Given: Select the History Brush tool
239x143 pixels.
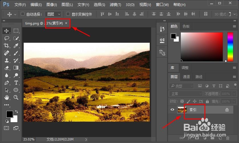Looking at the screenshot, I should coord(16,60).
